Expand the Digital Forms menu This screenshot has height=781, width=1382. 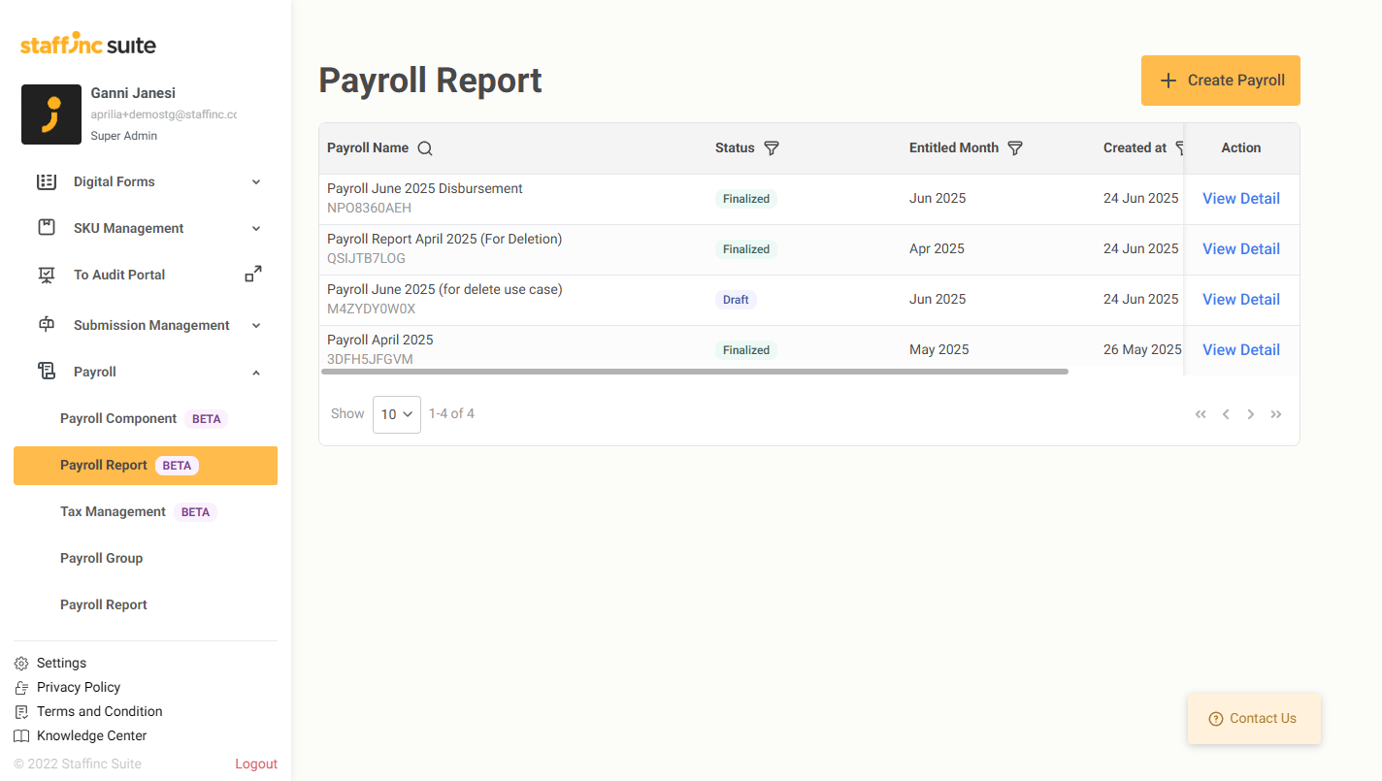tap(256, 181)
